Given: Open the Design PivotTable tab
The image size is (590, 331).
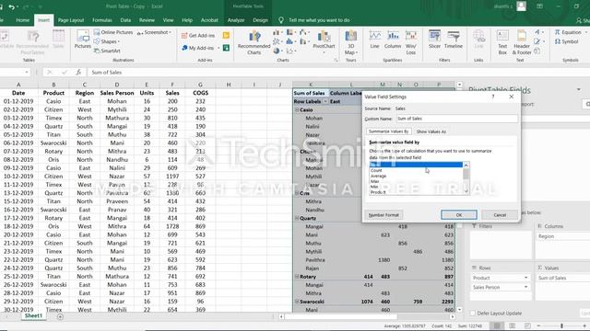Looking at the screenshot, I should point(260,20).
